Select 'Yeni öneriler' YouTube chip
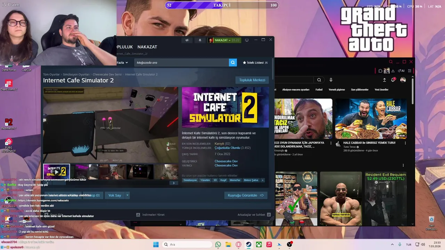 pos(381,90)
